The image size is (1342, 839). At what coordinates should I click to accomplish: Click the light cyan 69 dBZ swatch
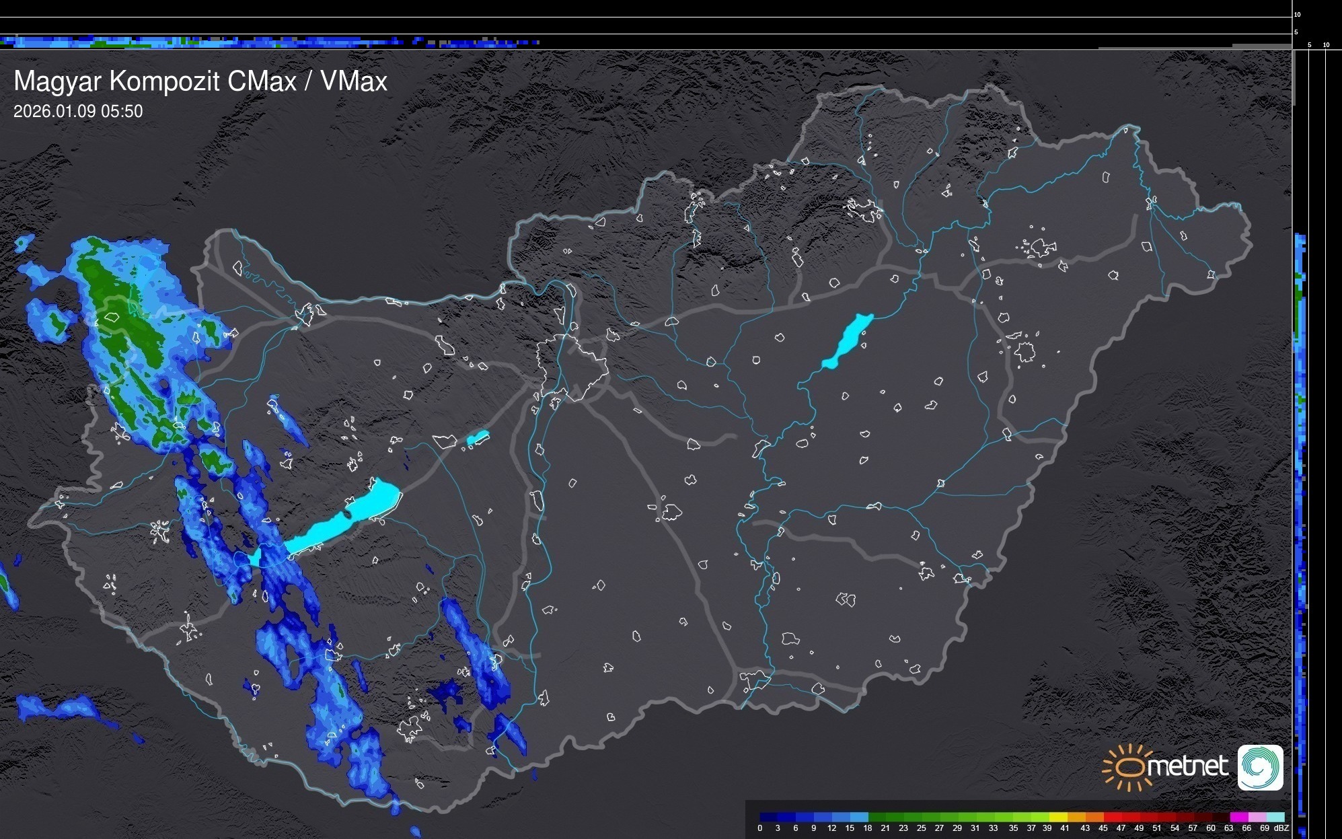pos(1275,817)
